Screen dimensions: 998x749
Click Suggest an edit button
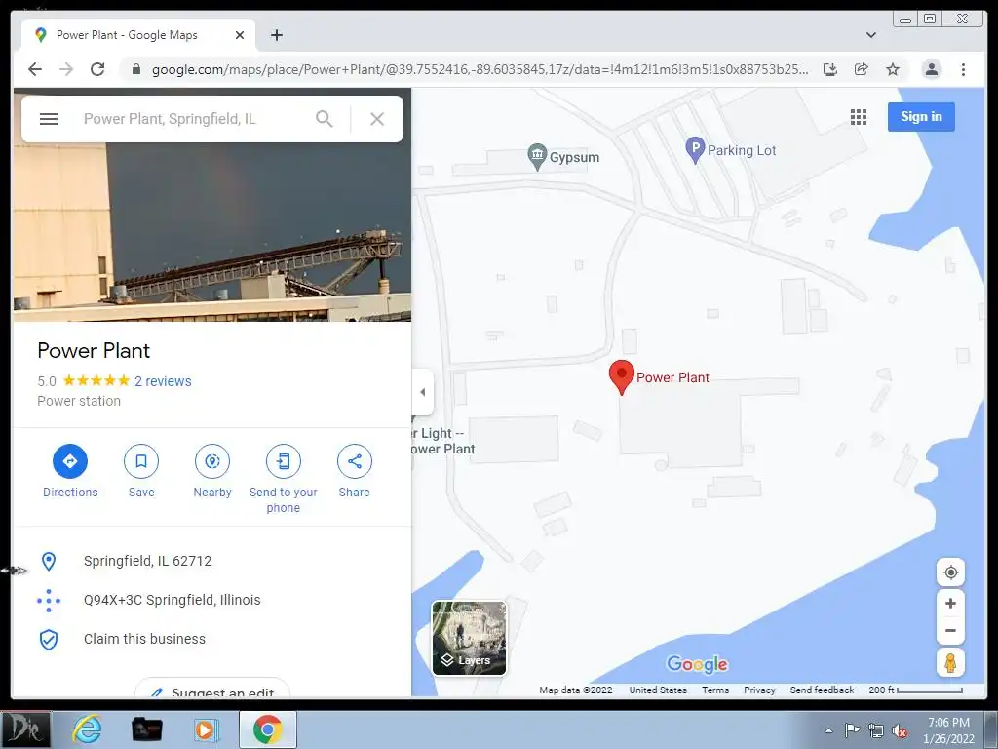[x=212, y=690]
